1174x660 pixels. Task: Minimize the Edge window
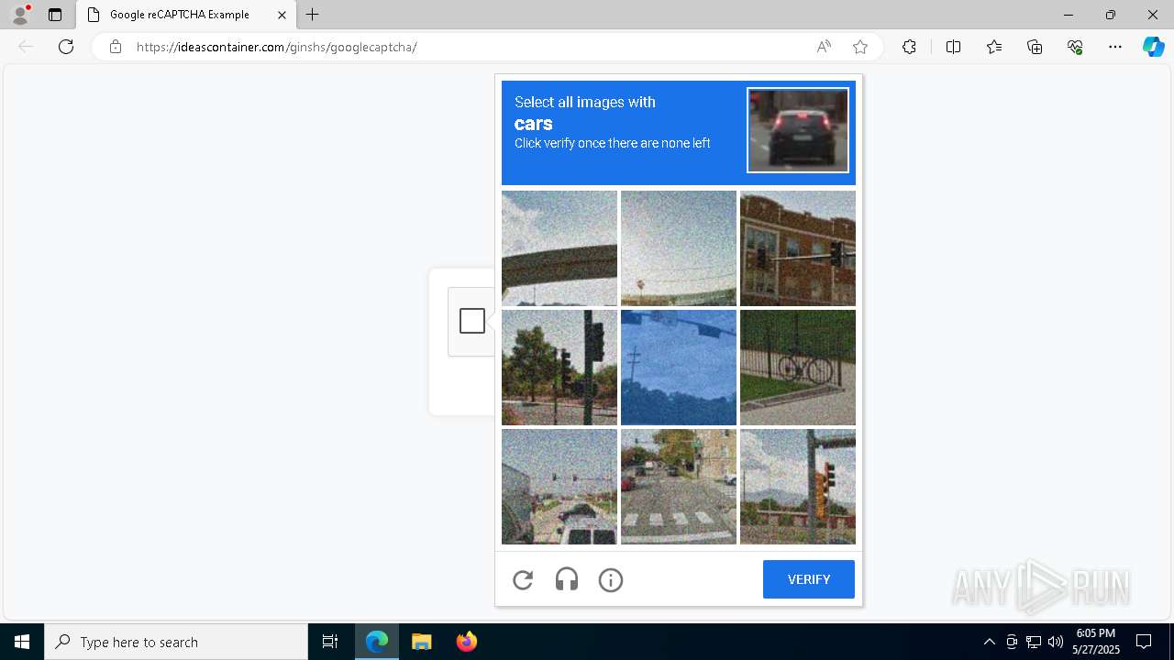pos(1068,15)
